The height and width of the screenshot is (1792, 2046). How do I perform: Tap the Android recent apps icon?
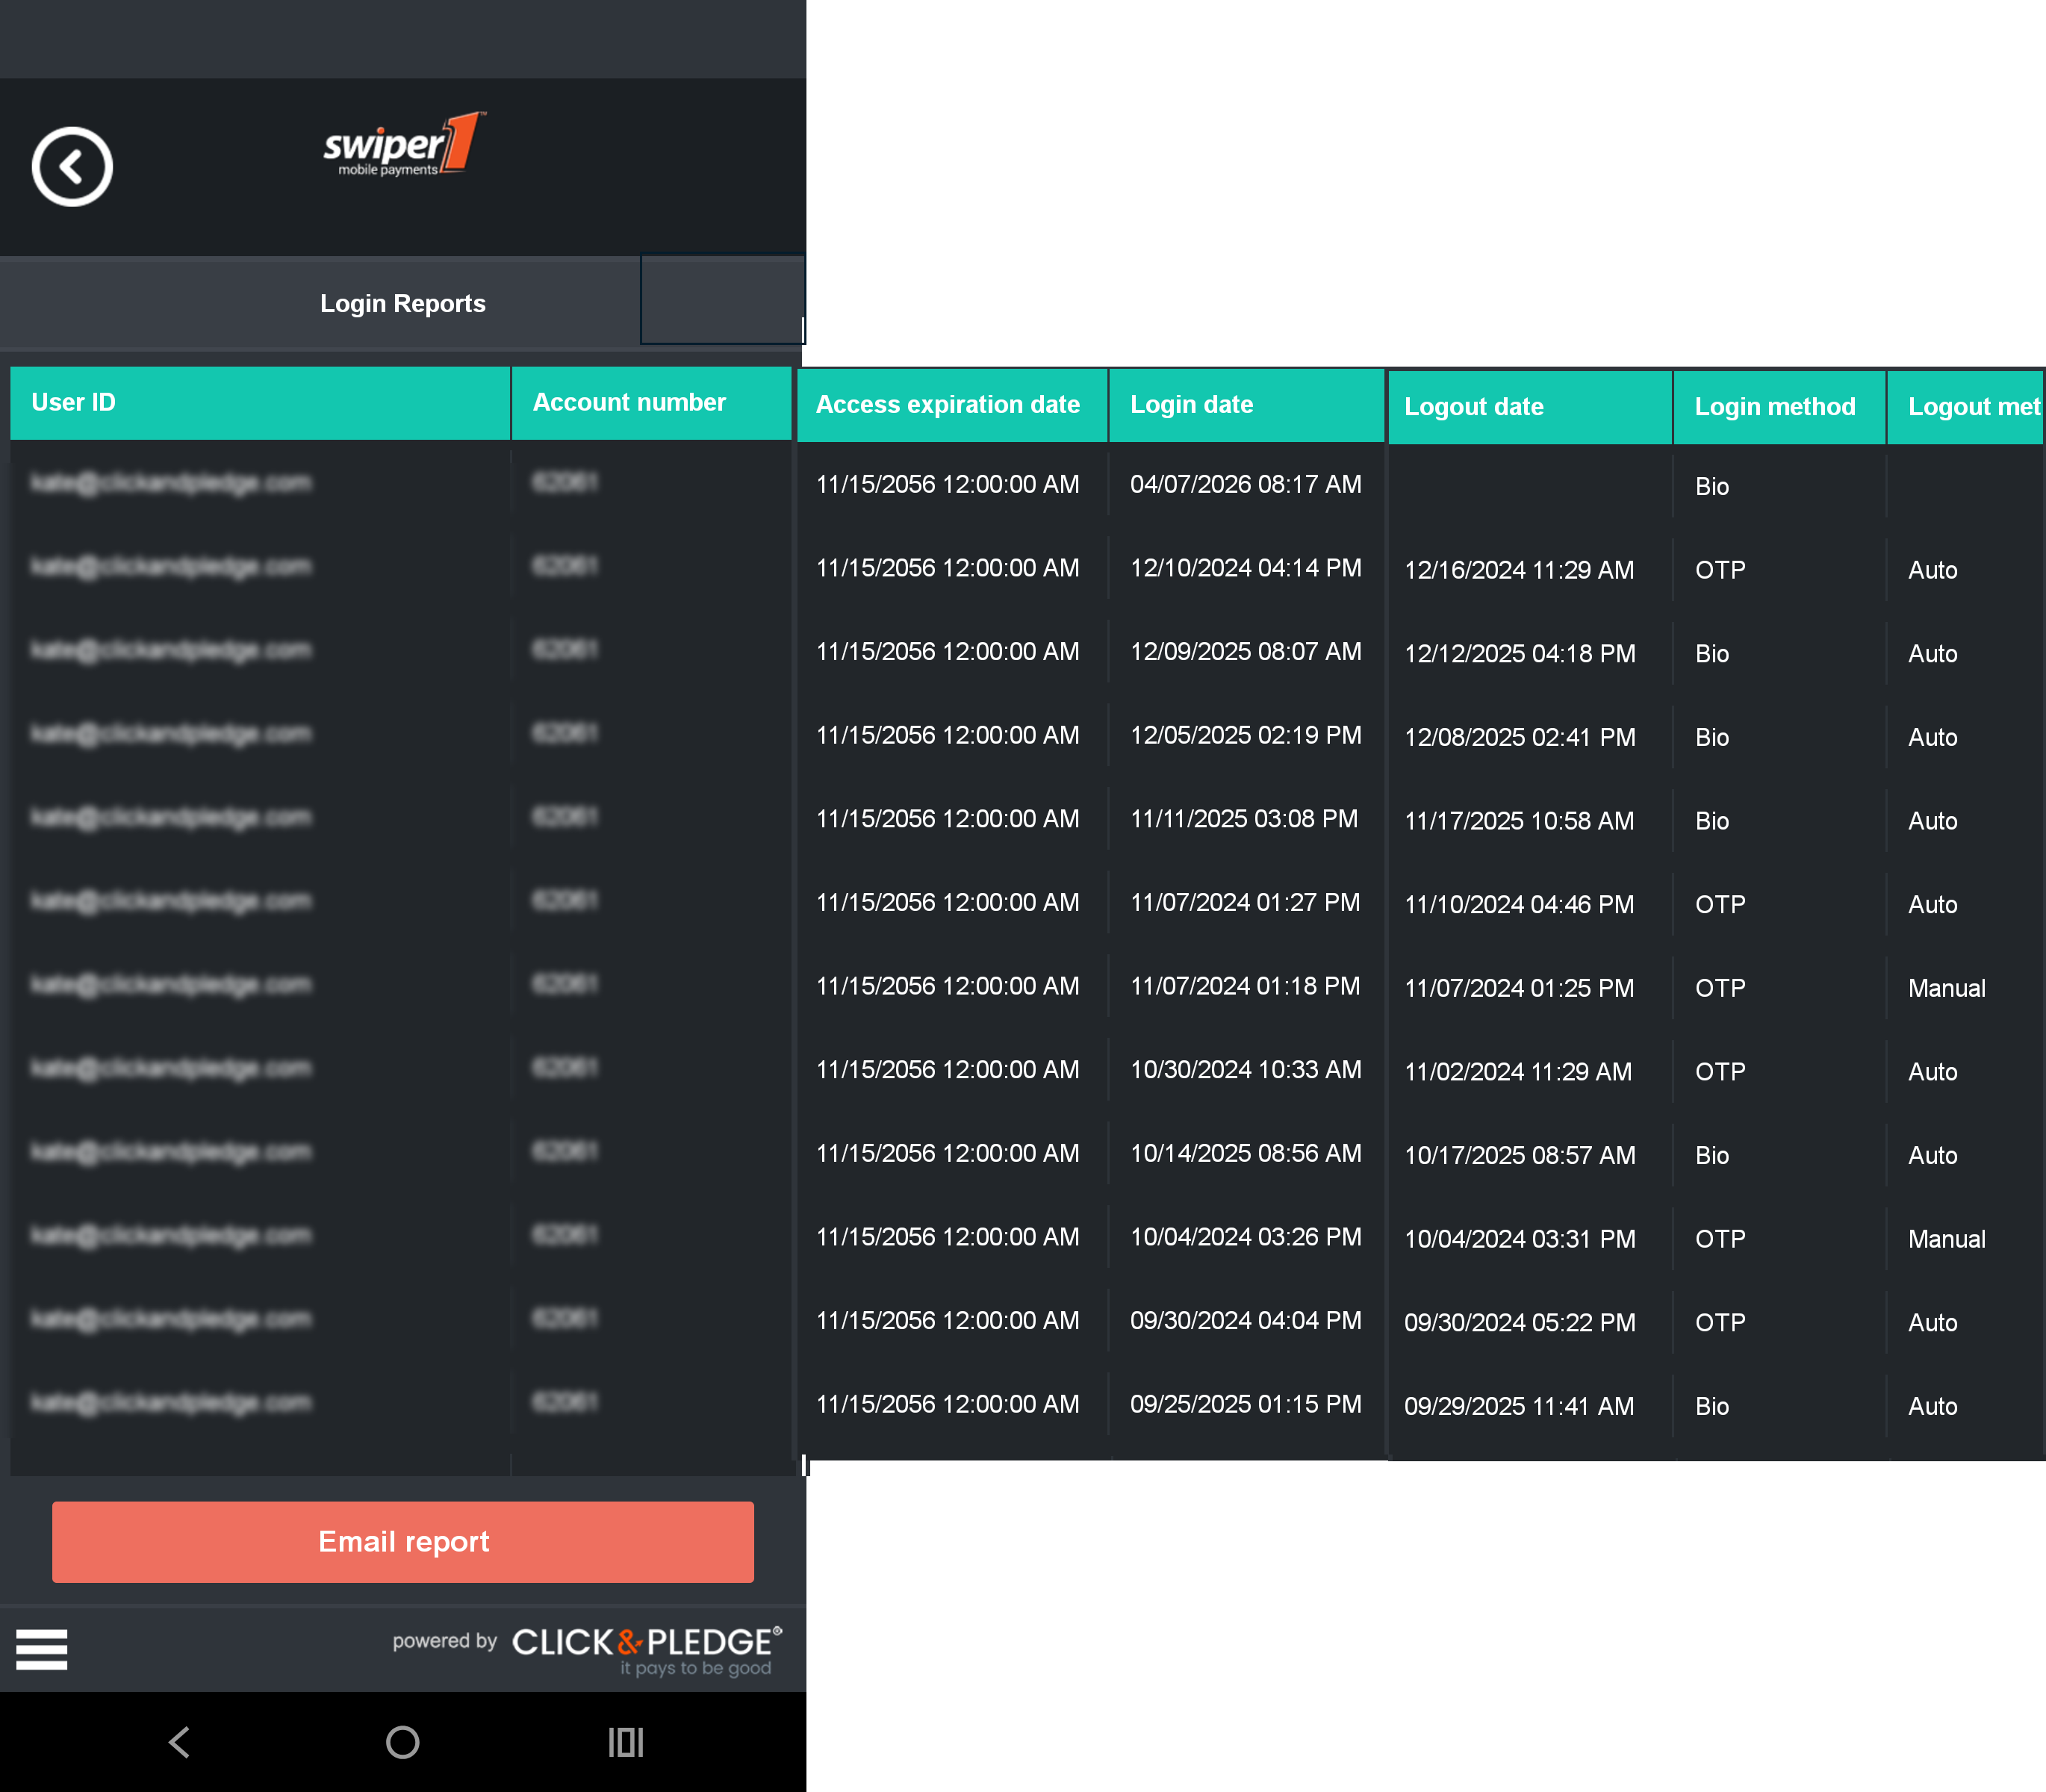pos(626,1742)
